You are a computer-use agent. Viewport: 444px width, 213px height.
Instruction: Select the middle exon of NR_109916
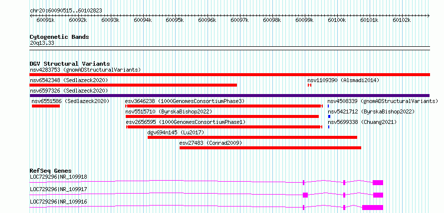pos(344,208)
